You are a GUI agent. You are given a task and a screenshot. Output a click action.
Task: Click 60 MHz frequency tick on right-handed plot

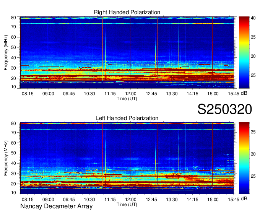point(13,37)
